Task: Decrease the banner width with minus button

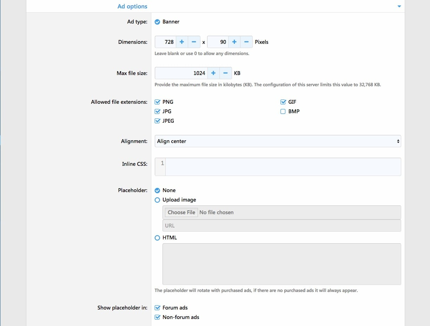Action: pos(194,42)
